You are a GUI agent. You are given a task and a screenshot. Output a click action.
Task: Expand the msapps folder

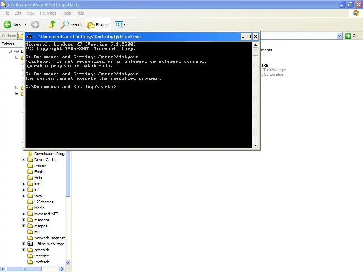[23, 226]
